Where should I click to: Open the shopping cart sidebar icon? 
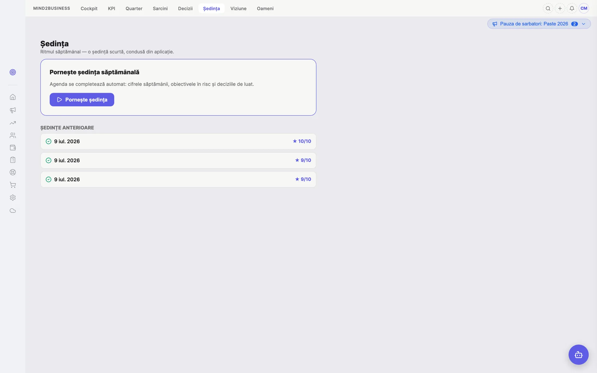click(x=13, y=185)
